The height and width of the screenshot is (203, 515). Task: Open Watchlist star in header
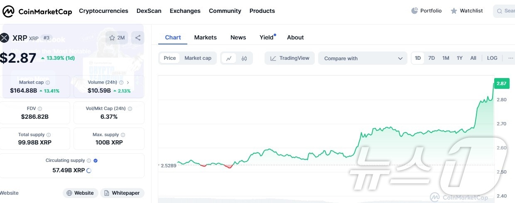tap(454, 11)
